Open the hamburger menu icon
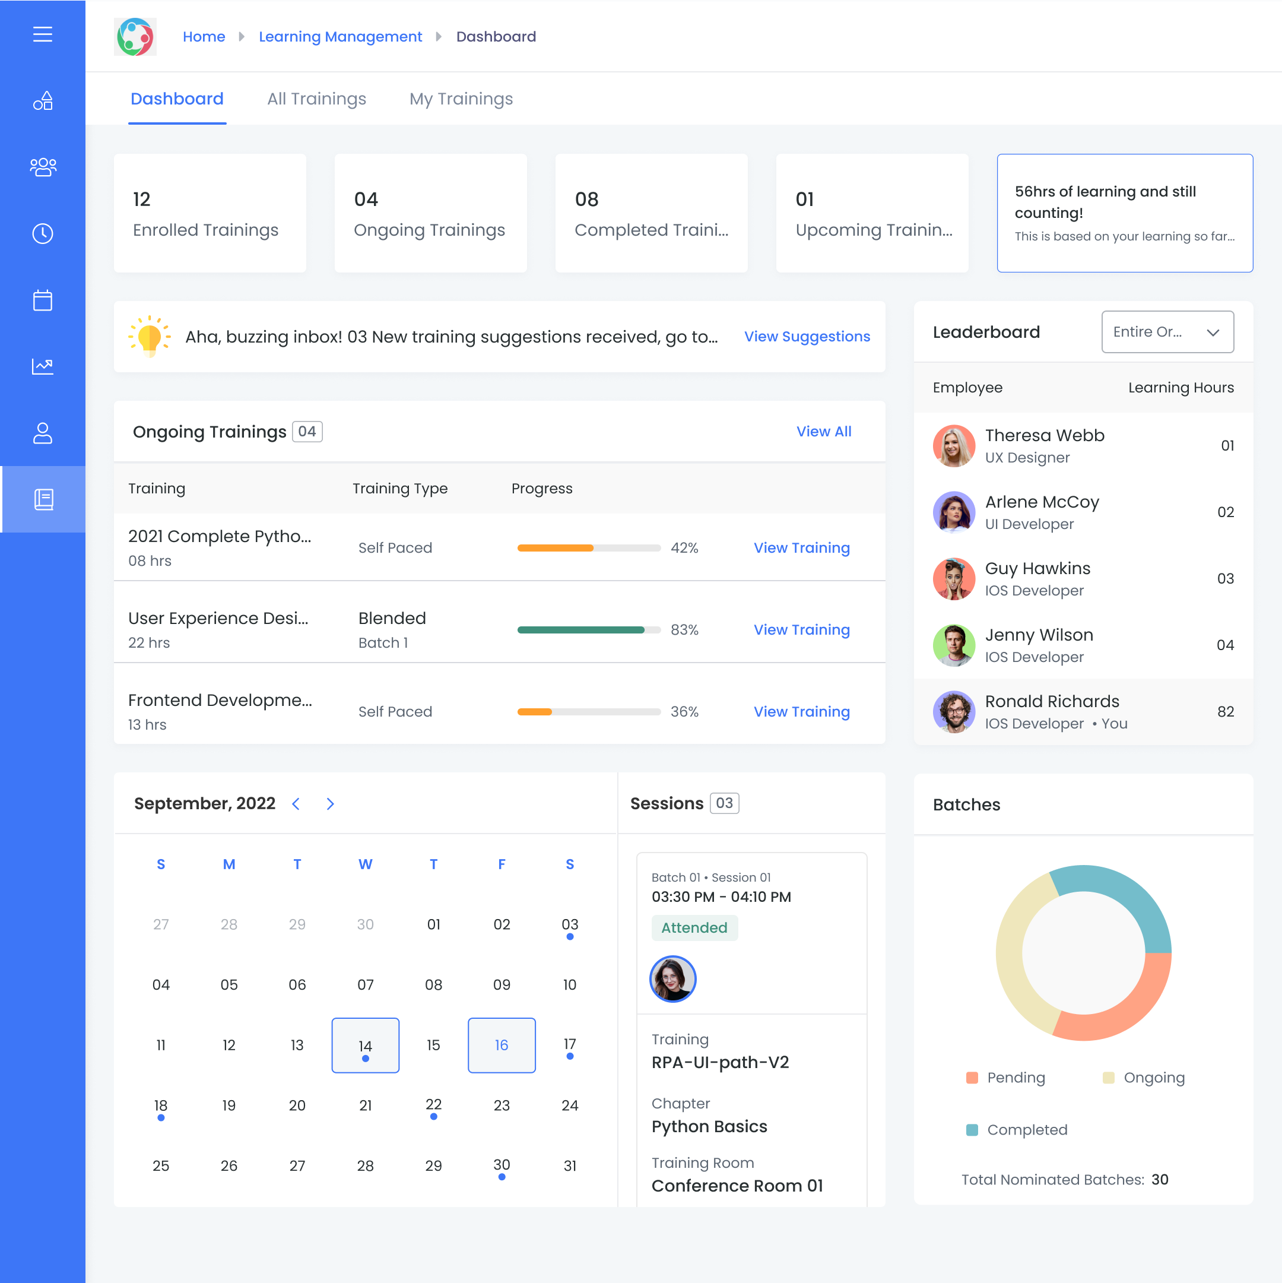The height and width of the screenshot is (1283, 1282). pos(43,34)
